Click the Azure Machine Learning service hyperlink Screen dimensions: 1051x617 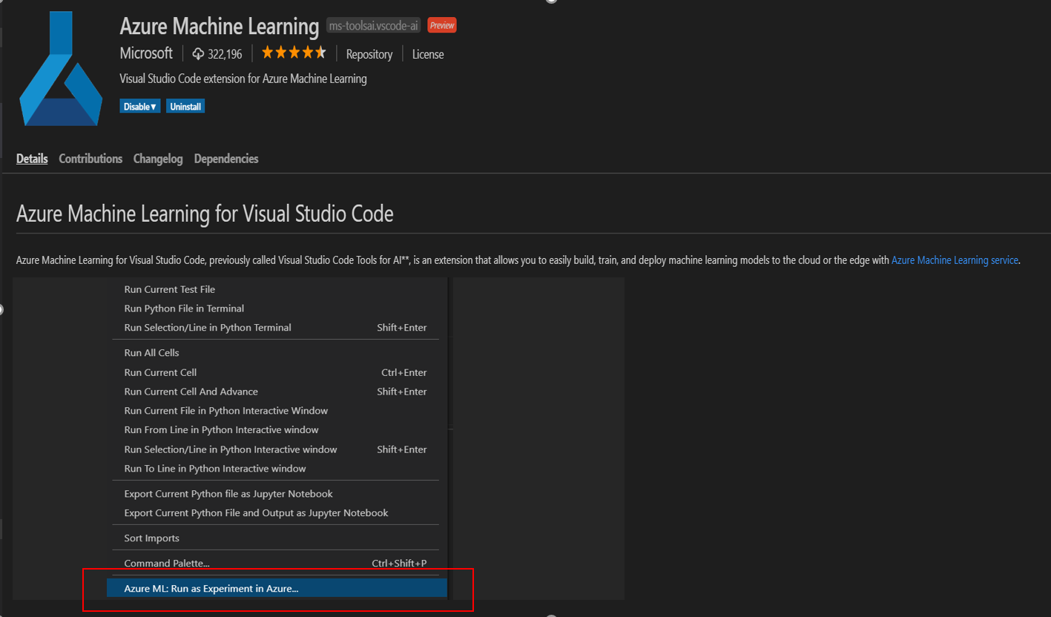954,260
